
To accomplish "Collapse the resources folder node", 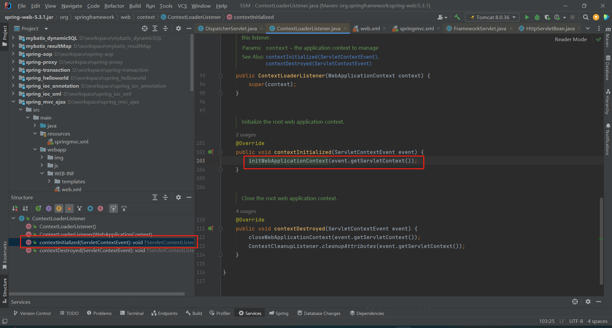I will tap(35, 134).
